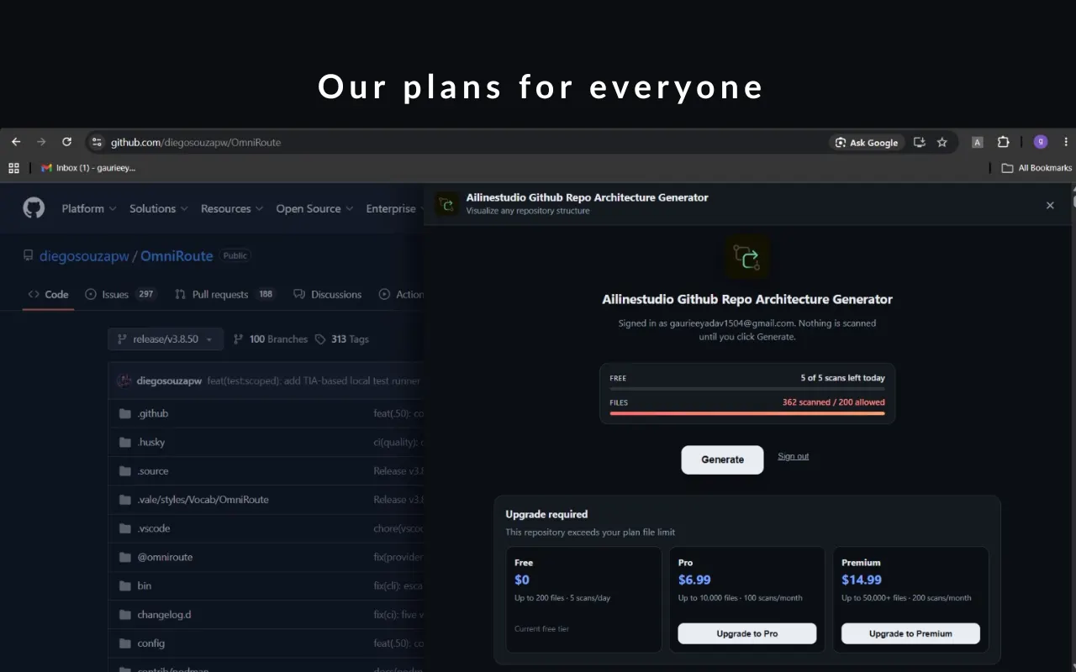This screenshot has height=672, width=1076.
Task: Click the browser forward arrow
Action: click(41, 142)
